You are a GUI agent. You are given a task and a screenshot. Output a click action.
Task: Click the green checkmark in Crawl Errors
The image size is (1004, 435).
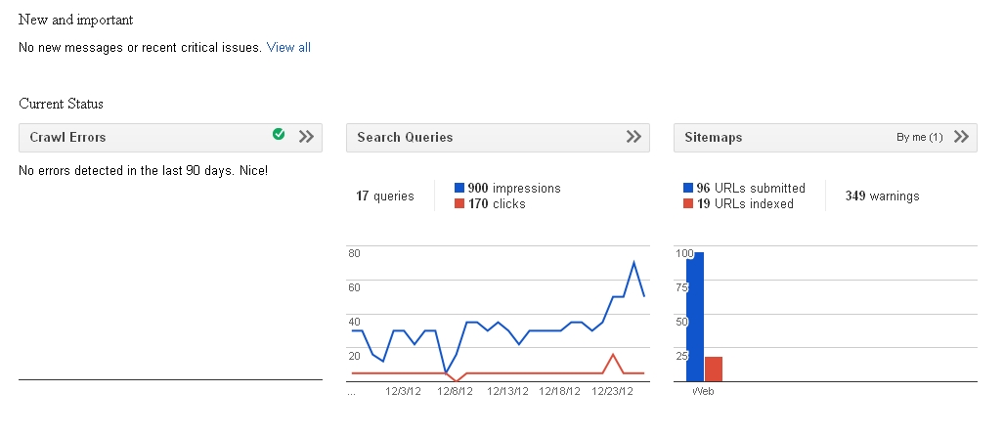point(279,135)
